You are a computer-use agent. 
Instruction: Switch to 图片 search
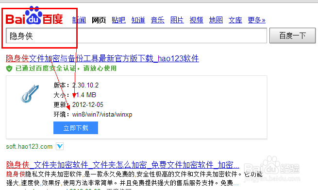pyautogui.click(x=177, y=20)
